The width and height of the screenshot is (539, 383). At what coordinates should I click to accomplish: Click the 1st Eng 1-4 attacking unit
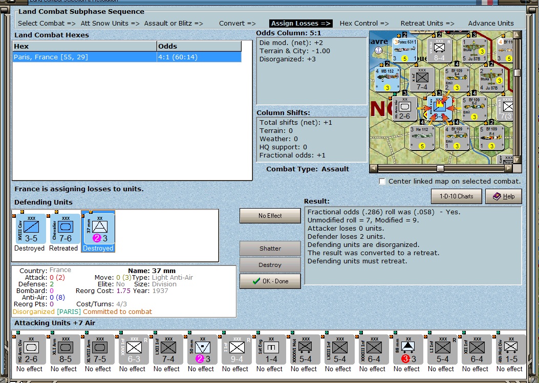[271, 349]
